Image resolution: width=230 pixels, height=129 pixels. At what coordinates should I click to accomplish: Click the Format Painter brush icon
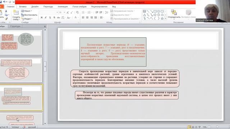coord(6,19)
